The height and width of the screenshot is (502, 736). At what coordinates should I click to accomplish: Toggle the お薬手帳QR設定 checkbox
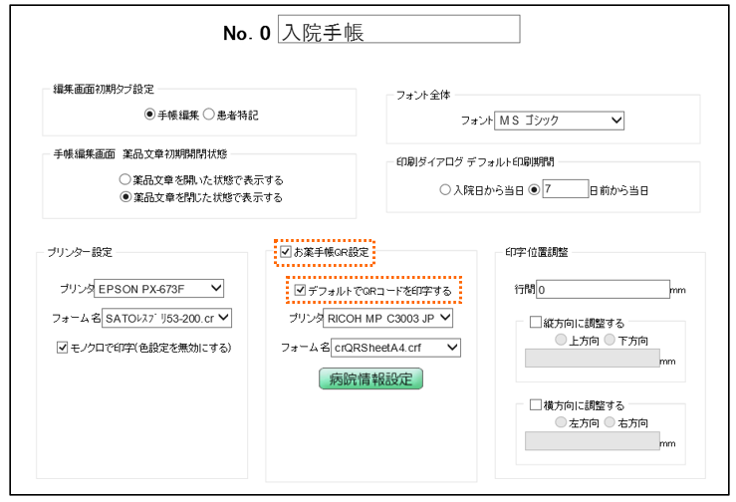[287, 253]
